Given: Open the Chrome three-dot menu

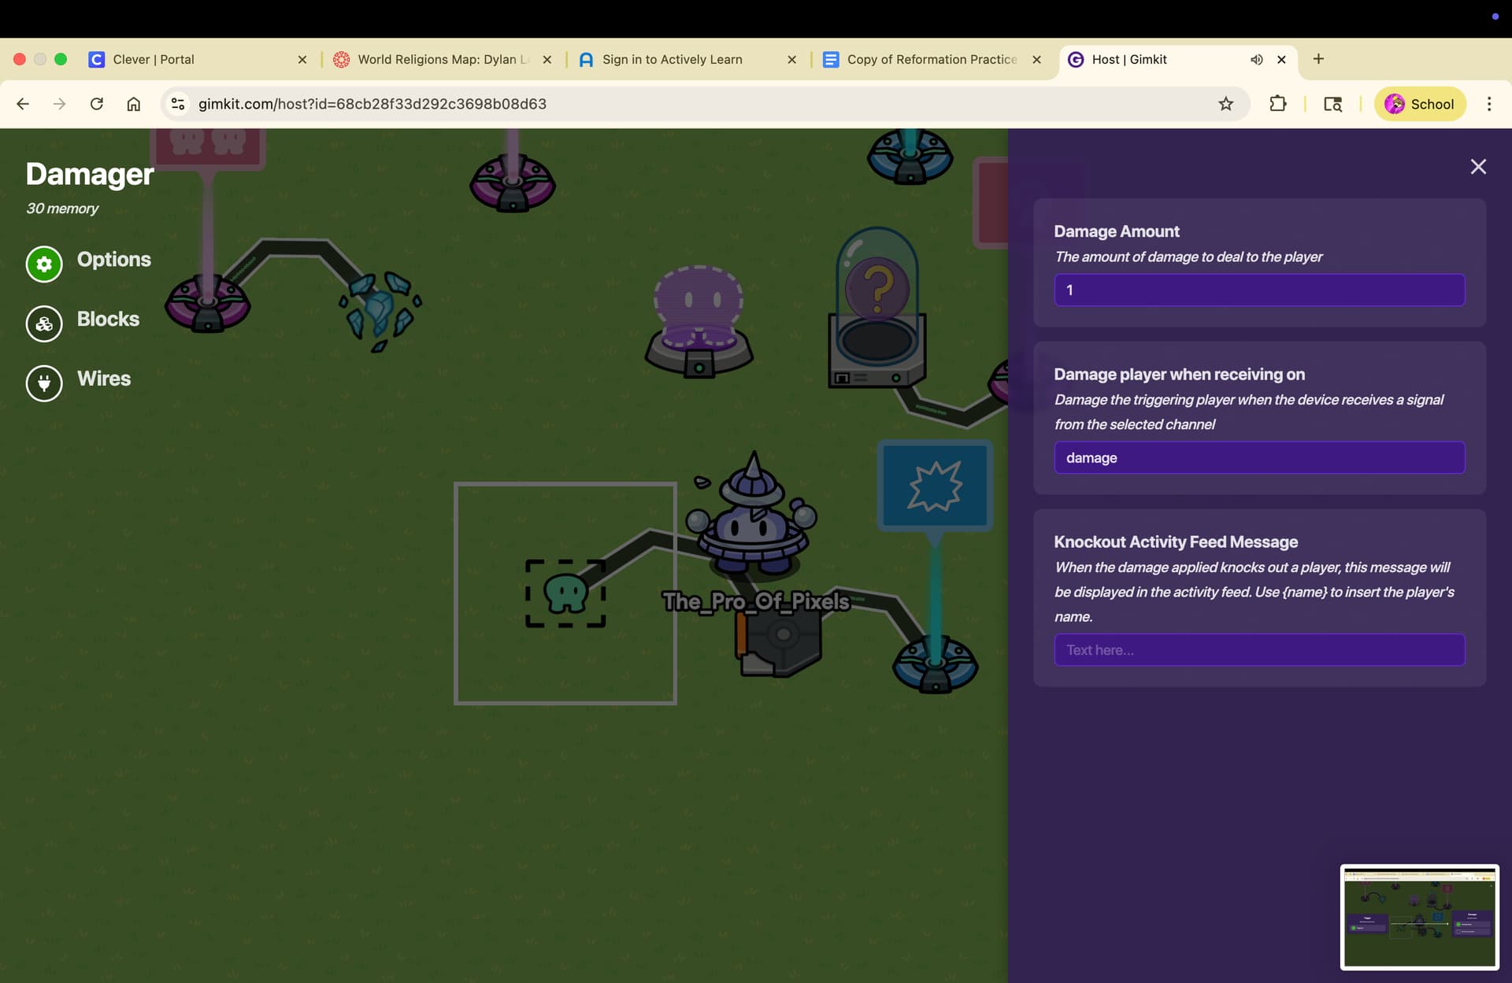Looking at the screenshot, I should (x=1488, y=104).
